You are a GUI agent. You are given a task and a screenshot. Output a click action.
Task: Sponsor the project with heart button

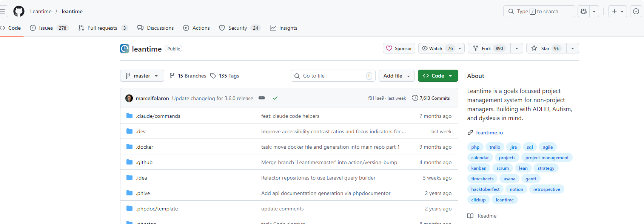(399, 48)
